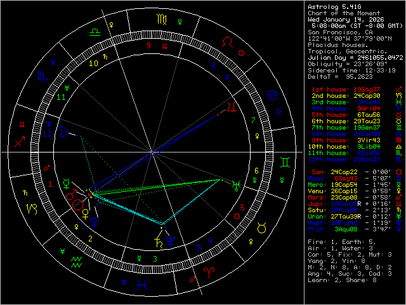This screenshot has height=305, width=406.
Task: Click house number 3 on the wheel
Action: (x=155, y=259)
